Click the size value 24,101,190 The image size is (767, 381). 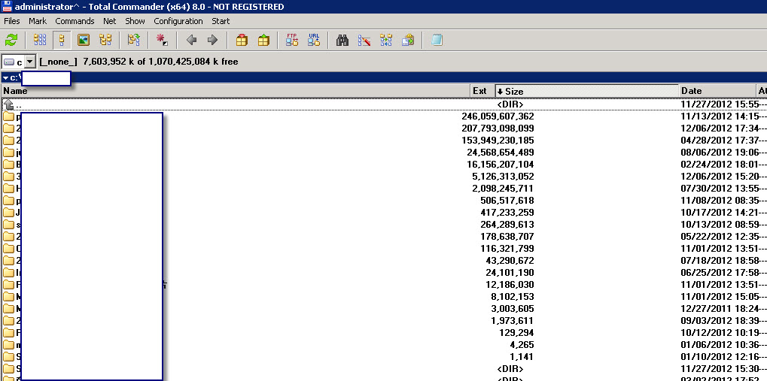tap(510, 273)
